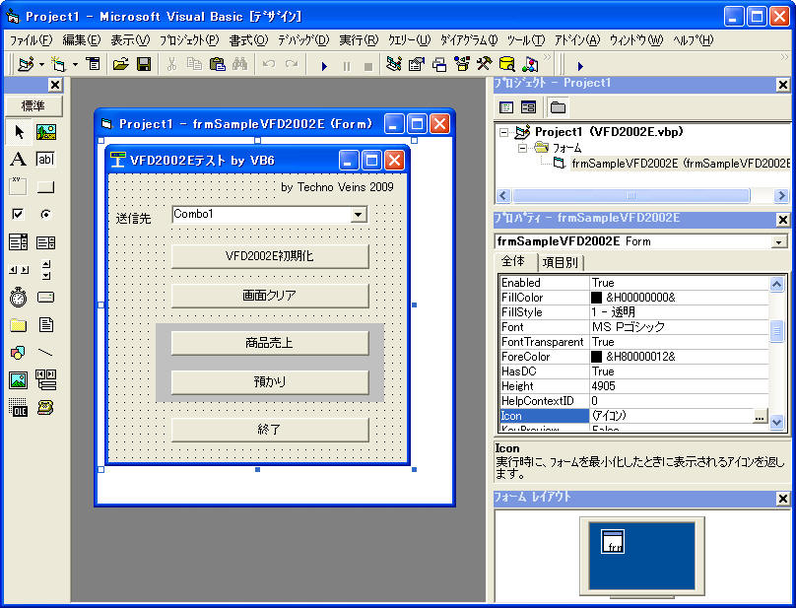This screenshot has width=796, height=608.
Task: Click the ellipsis button in the Icon property row
Action: tap(760, 416)
